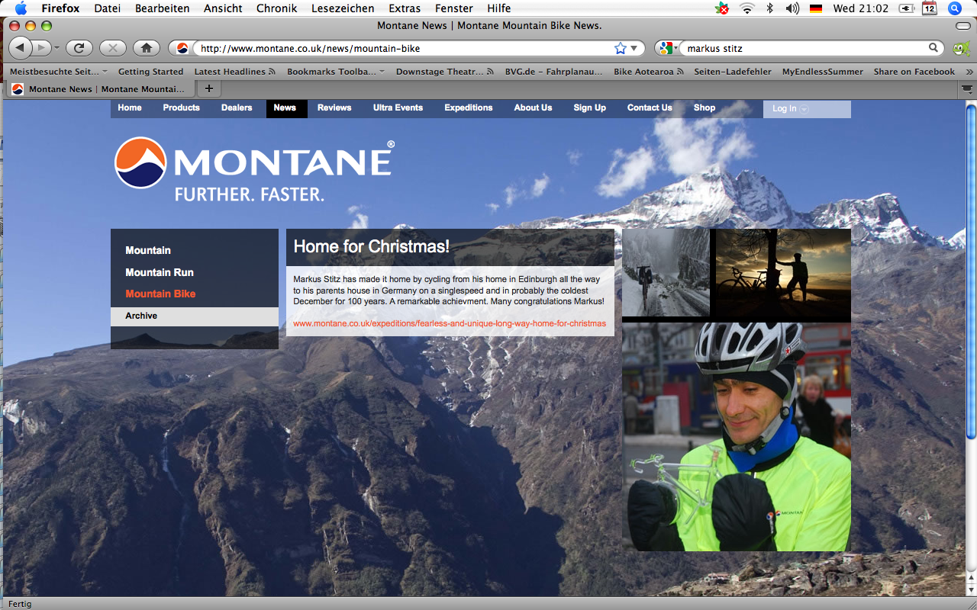Open the Products nav item

[x=181, y=108]
